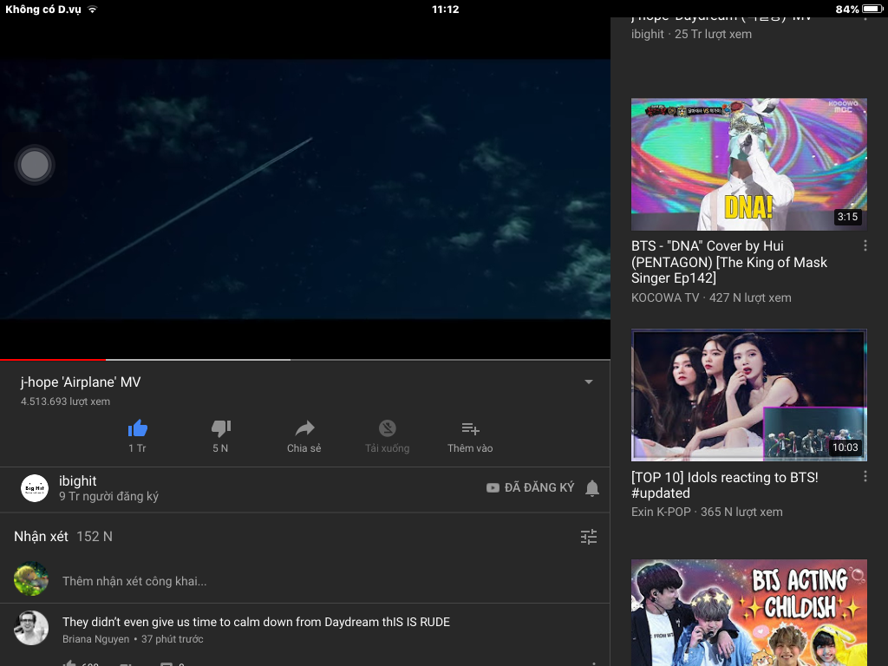Play the BTS DNA Cover by Hui thumbnail
Viewport: 888px width, 666px height.
(748, 165)
